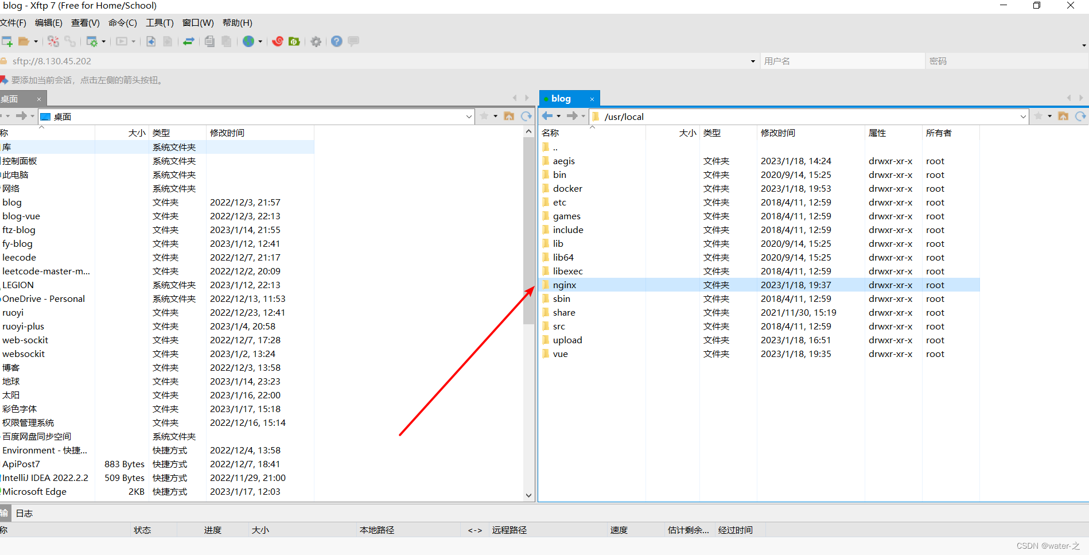Go back in the remote /usr/local pane
Screen dimensions: 1089x555
547,116
